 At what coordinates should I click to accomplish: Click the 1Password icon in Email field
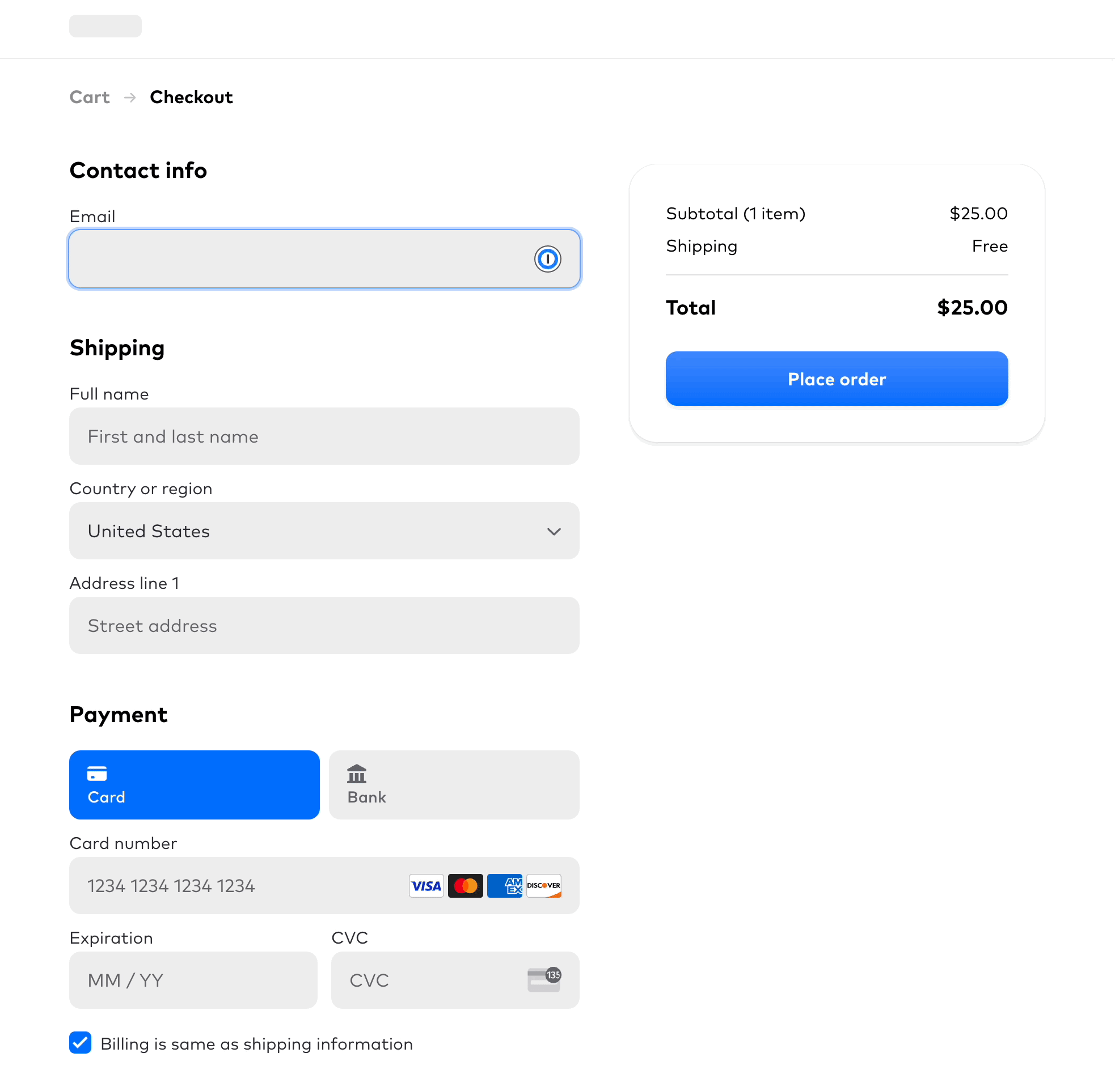coord(547,258)
